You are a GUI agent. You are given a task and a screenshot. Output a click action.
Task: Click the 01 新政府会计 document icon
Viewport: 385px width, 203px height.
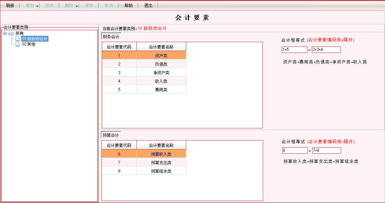pyautogui.click(x=18, y=39)
